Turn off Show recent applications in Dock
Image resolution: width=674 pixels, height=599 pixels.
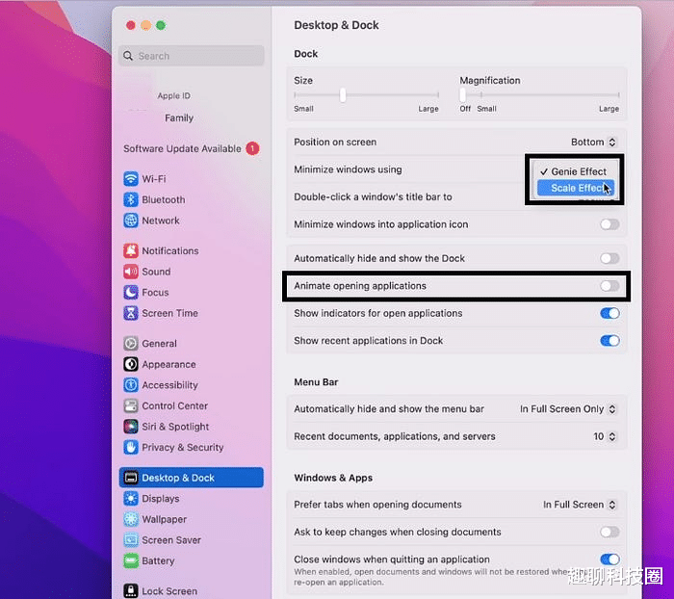[x=609, y=341]
